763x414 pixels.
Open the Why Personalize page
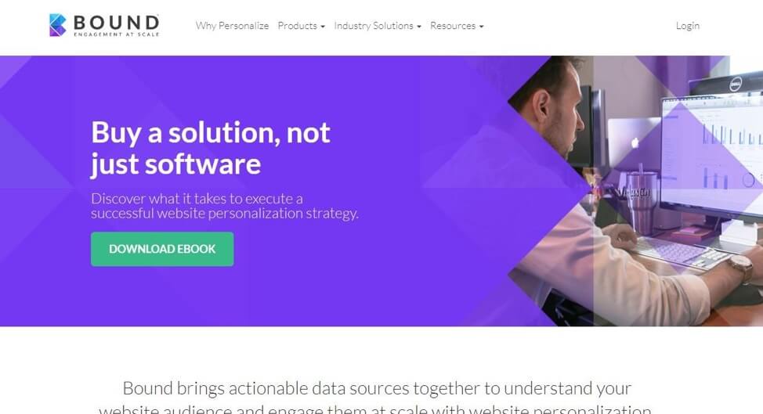(x=232, y=26)
